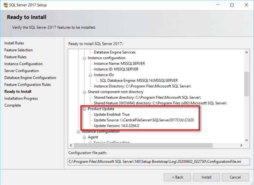The height and width of the screenshot is (185, 254).
Task: Click the scroll down arrow of the summary tree
Action: pos(247,140)
